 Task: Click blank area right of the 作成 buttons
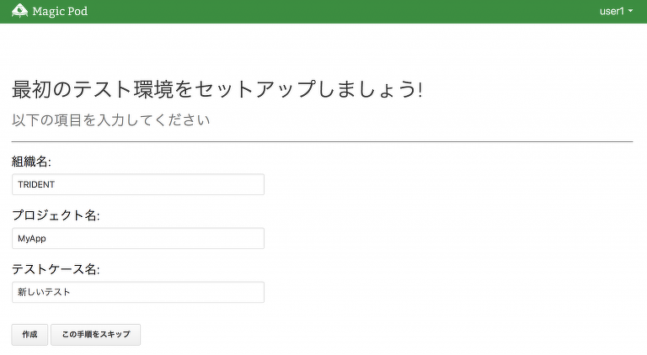click(x=379, y=334)
